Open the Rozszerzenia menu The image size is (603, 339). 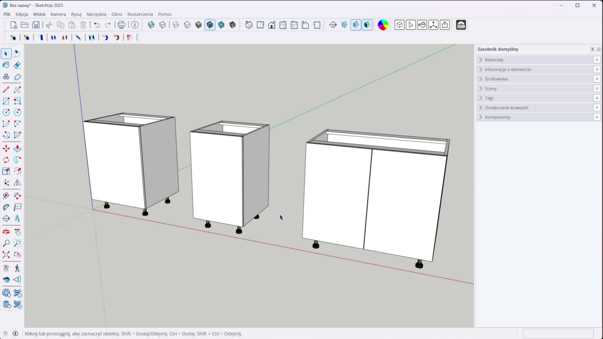(x=140, y=14)
